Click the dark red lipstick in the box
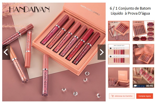This screenshot has width=157, height=104. (86, 48)
